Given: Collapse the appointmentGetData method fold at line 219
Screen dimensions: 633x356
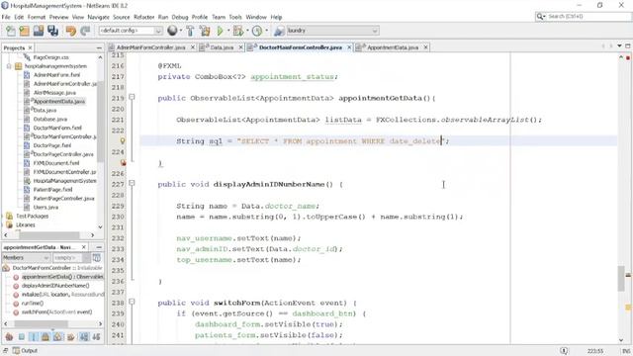Looking at the screenshot, I should pyautogui.click(x=132, y=97).
